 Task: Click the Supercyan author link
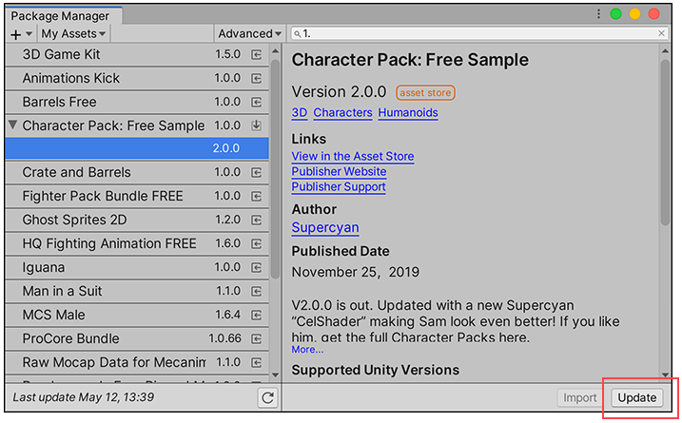coord(324,228)
